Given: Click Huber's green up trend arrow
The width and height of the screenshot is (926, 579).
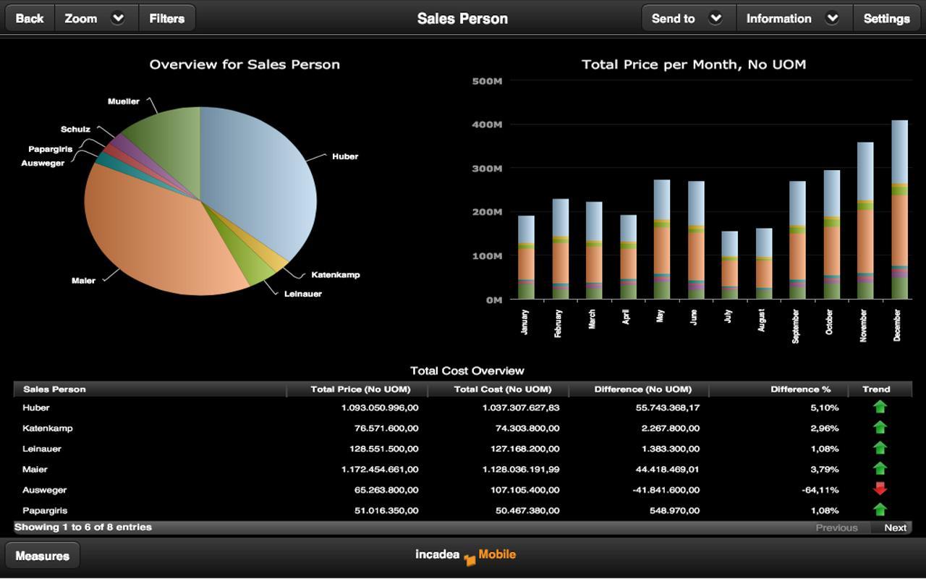Looking at the screenshot, I should (880, 407).
